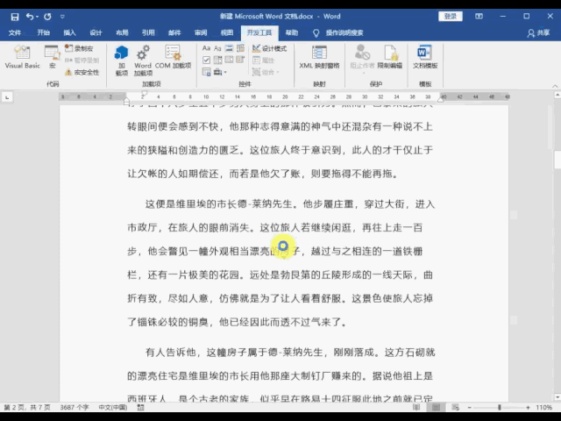Open 宏安全性 macro security settings
This screenshot has width=561, height=421.
[x=82, y=72]
